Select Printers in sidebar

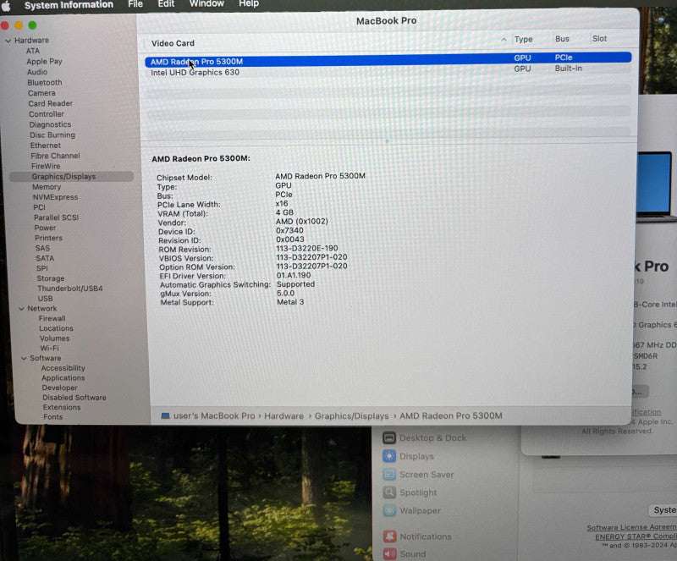tap(48, 238)
